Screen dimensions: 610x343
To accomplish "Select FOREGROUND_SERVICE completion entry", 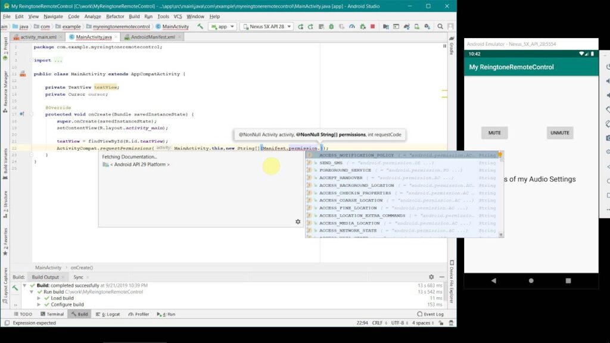I will coord(403,170).
